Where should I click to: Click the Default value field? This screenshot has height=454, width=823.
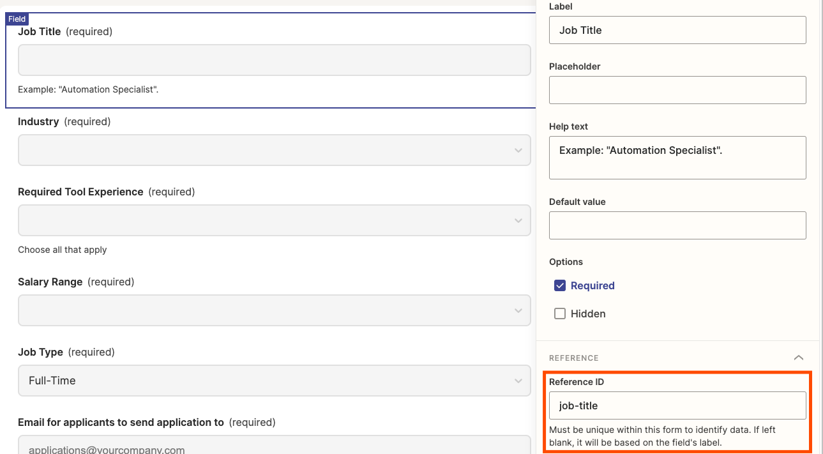pos(677,225)
